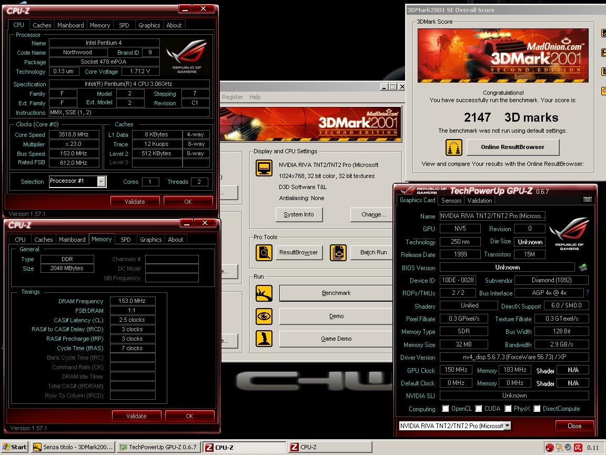Click the ROG logo in GPU-Z window
The height and width of the screenshot is (455, 606).
569,235
